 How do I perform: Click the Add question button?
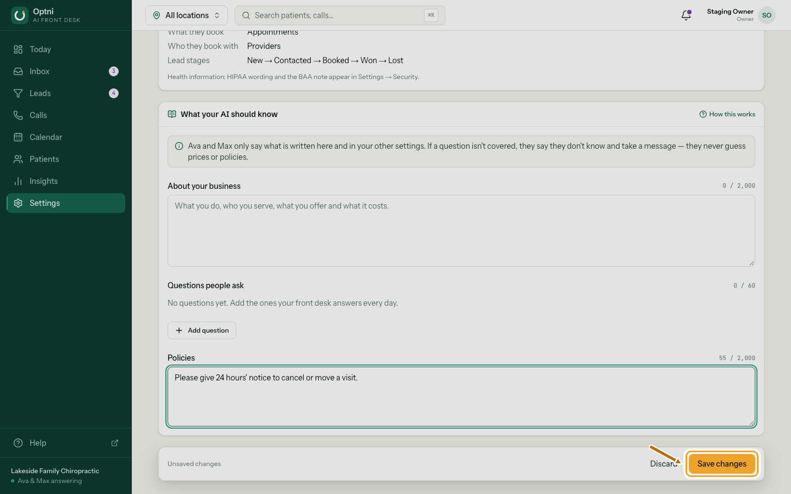pyautogui.click(x=202, y=330)
